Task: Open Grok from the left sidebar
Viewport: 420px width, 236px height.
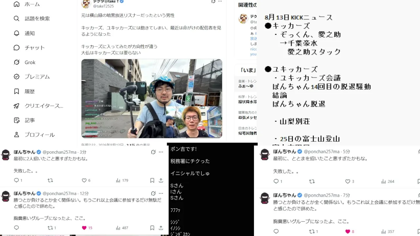Action: [x=24, y=62]
